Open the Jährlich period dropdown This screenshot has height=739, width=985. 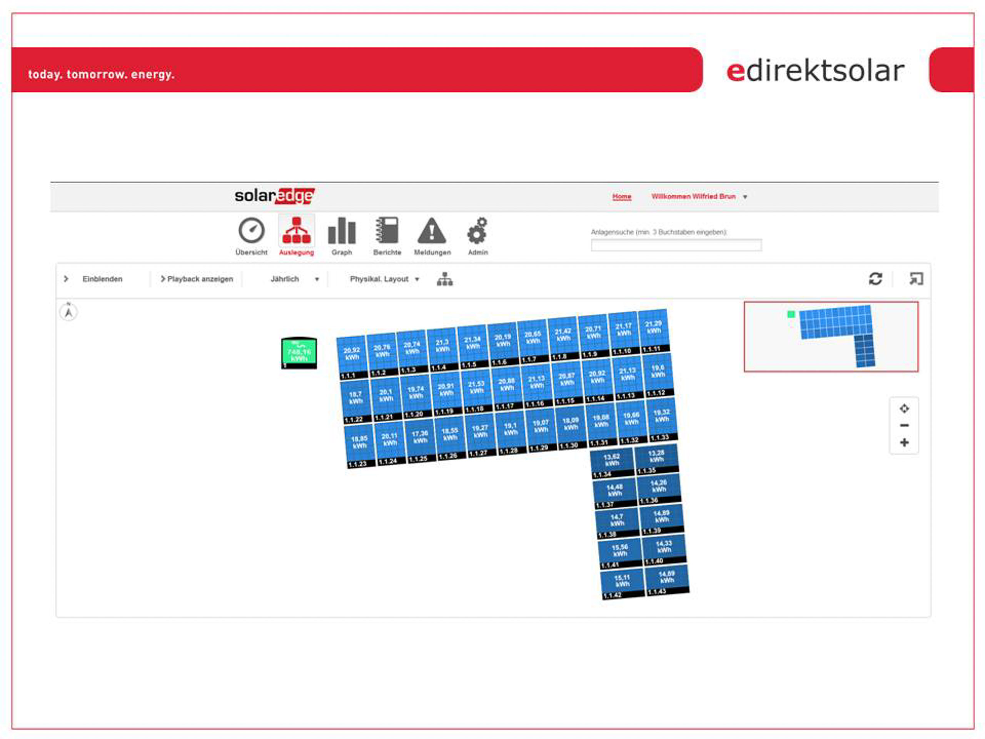[x=295, y=279]
